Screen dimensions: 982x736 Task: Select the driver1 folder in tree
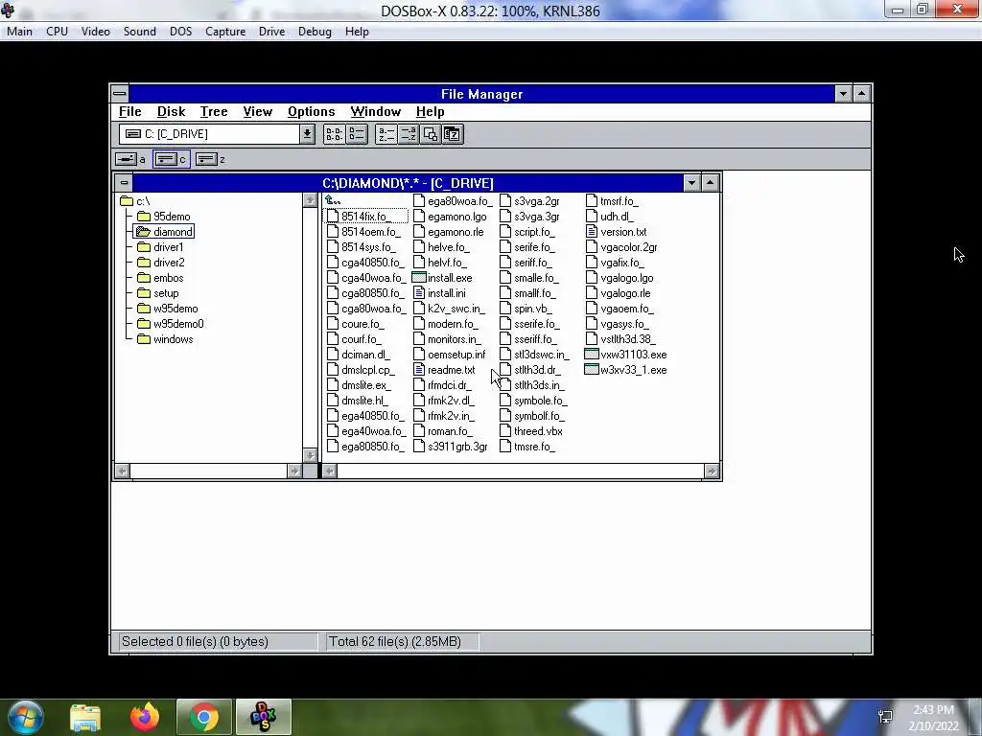coord(160,247)
